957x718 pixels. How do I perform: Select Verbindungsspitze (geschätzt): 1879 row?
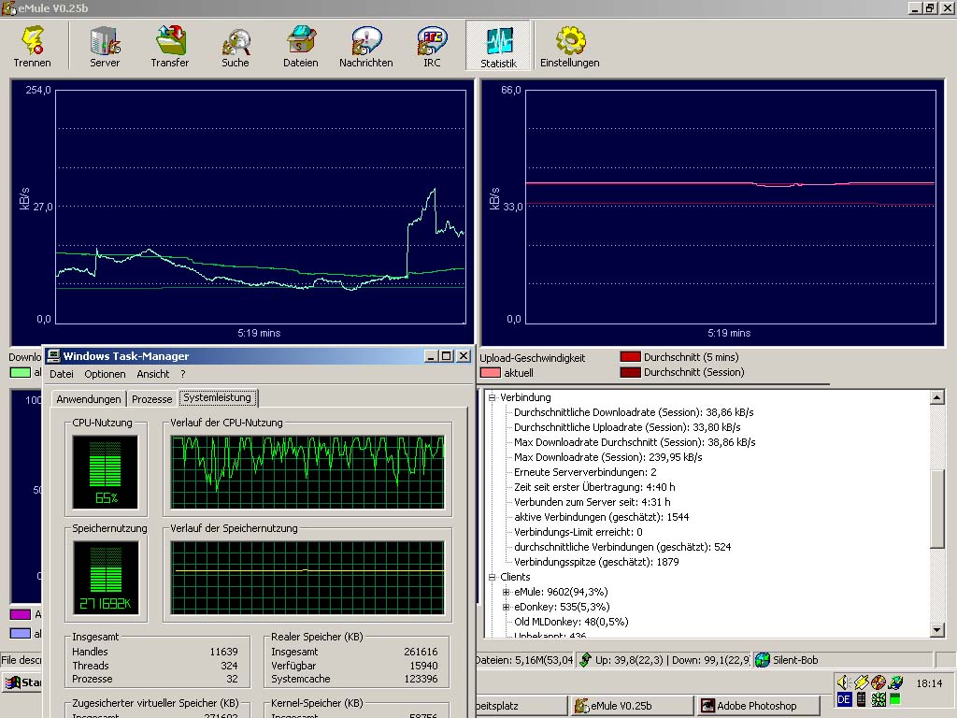click(596, 562)
